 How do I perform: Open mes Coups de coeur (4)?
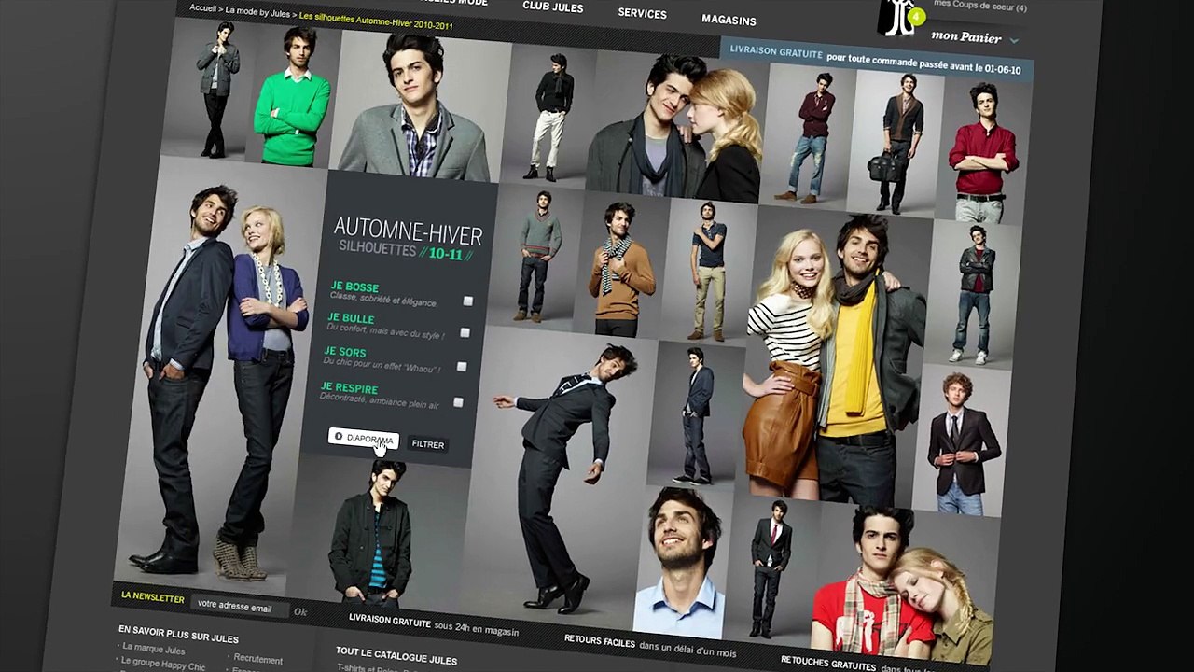pyautogui.click(x=980, y=7)
